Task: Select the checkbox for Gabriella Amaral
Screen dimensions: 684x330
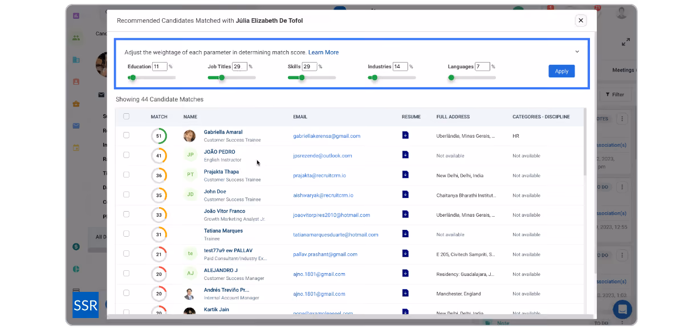Action: [127, 135]
